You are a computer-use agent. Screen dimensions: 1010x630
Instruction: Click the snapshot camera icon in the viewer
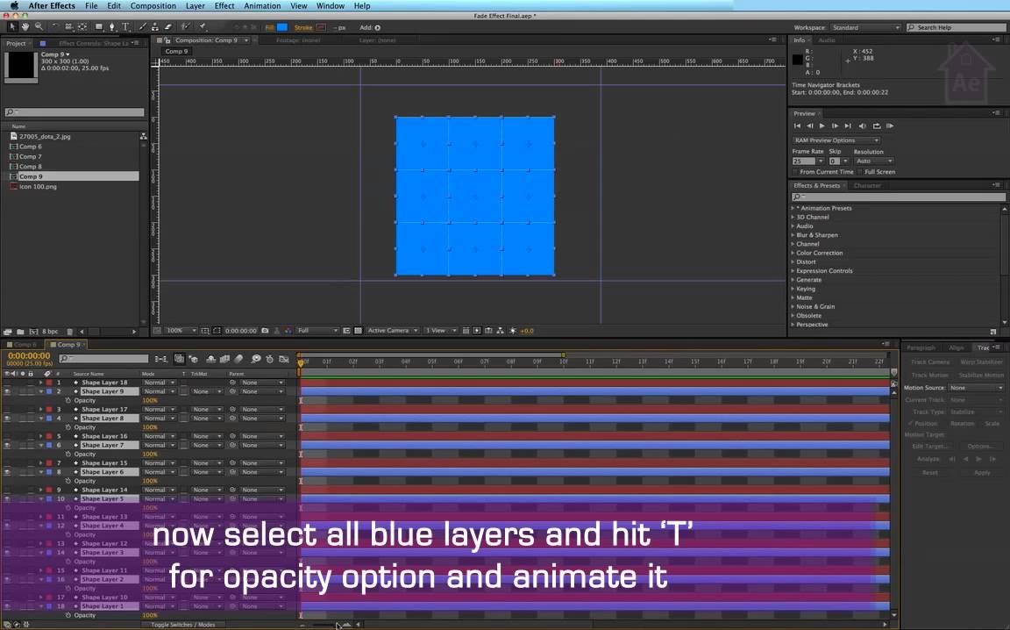[265, 331]
